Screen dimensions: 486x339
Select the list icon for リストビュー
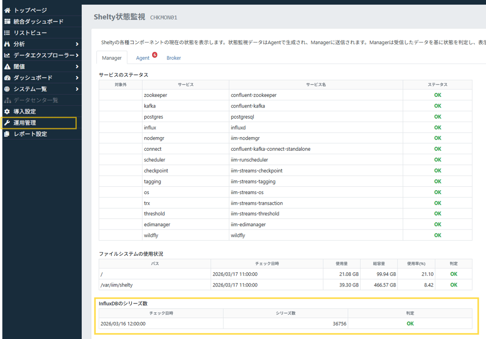point(7,33)
